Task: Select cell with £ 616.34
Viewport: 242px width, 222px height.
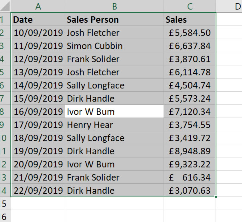Action: pos(190,177)
